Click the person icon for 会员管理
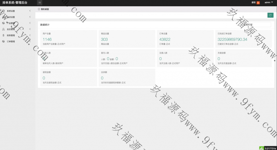The height and width of the screenshot is (150, 277). point(3,29)
